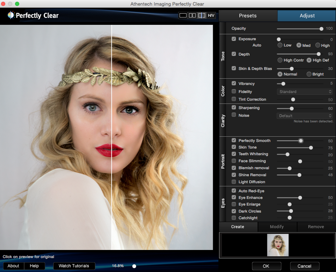This screenshot has width=336, height=272.
Task: Toggle H/V split orientation
Action: click(211, 15)
